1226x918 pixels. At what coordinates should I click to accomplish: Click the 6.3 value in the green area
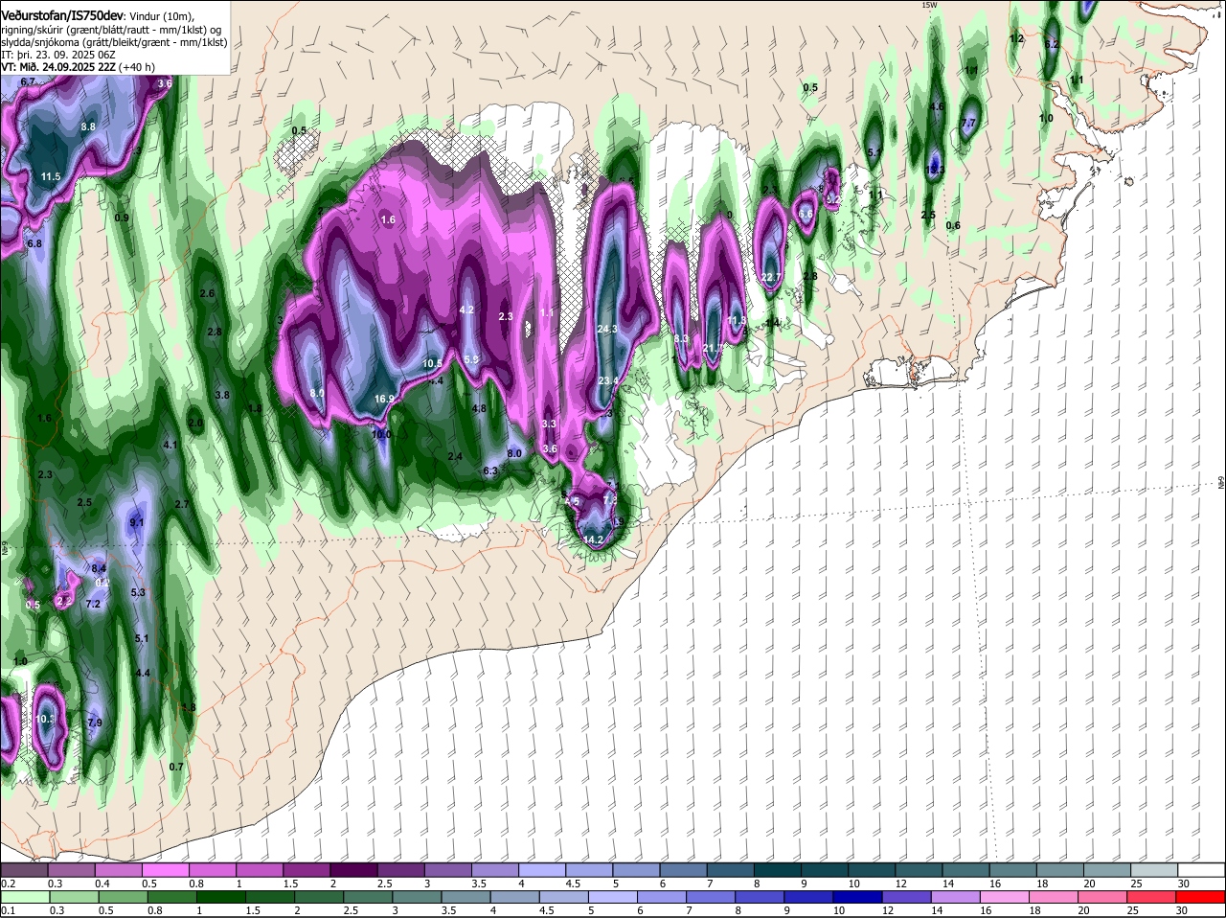tap(490, 470)
